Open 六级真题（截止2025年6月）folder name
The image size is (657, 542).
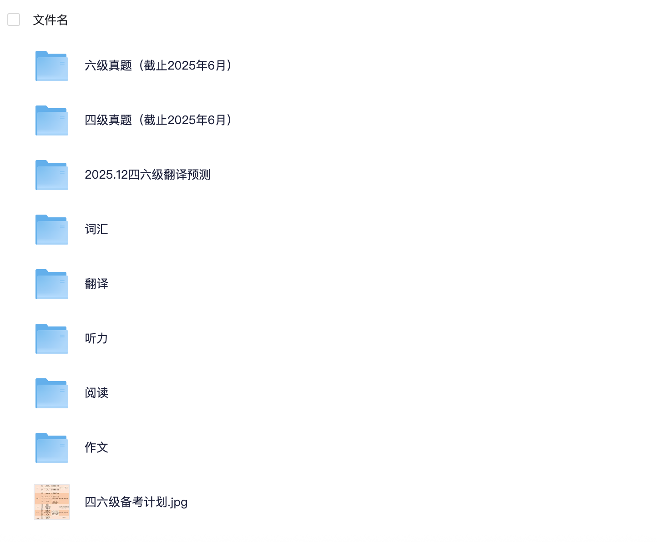159,65
